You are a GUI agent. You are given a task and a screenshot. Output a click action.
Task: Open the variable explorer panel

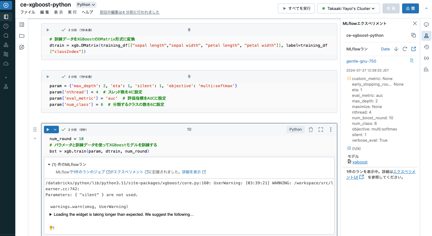pyautogui.click(x=426, y=58)
